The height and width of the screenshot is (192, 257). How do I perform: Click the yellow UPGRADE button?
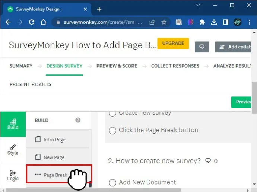tap(173, 44)
